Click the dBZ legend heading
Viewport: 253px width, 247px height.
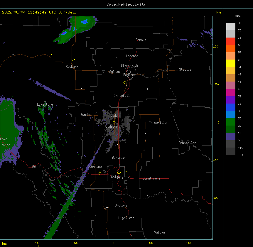click(x=238, y=16)
